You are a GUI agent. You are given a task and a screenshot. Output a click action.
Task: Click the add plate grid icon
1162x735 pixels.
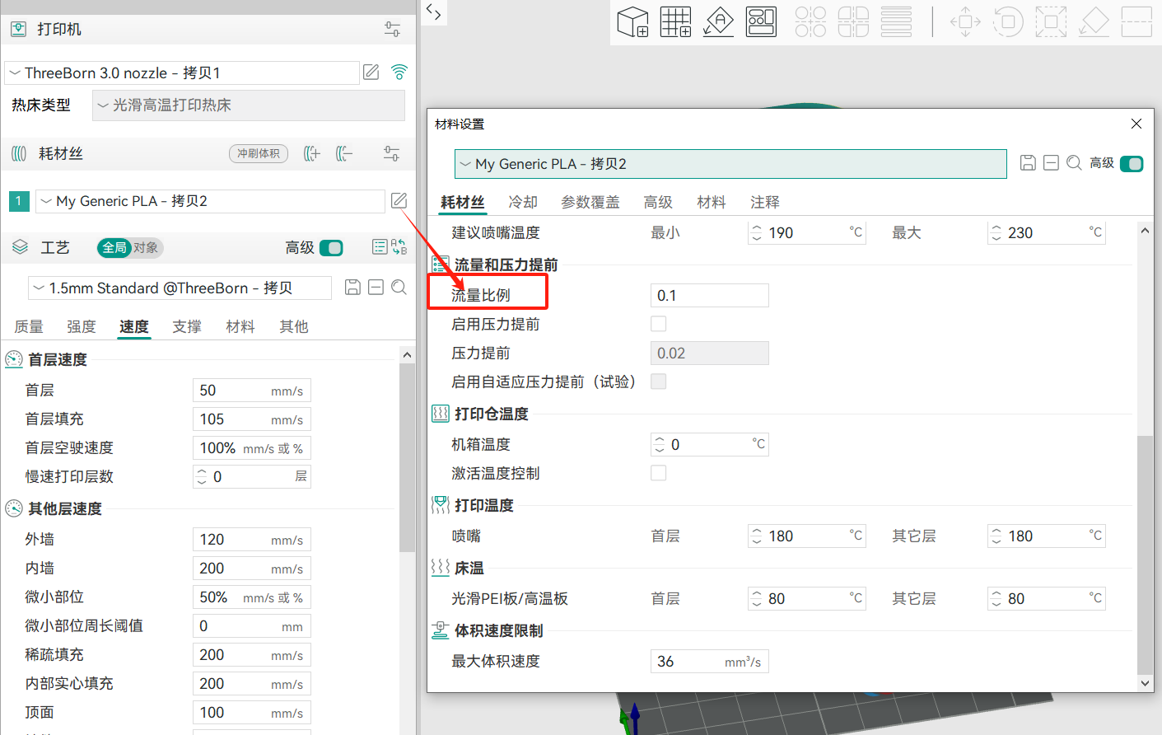675,21
